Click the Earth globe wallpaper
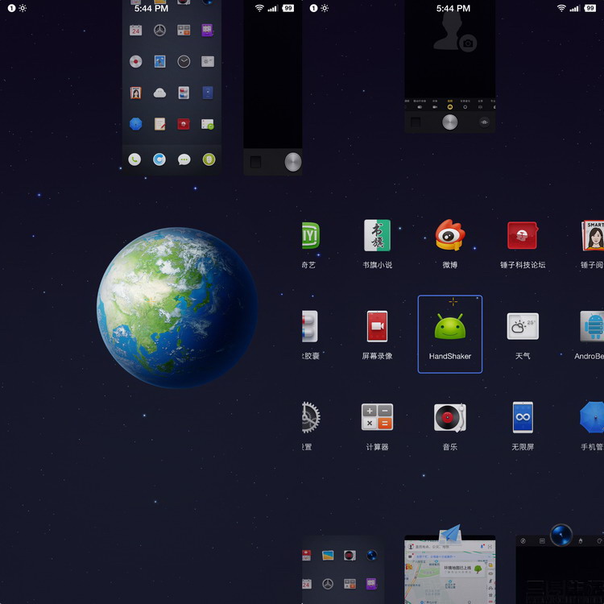 (x=177, y=307)
